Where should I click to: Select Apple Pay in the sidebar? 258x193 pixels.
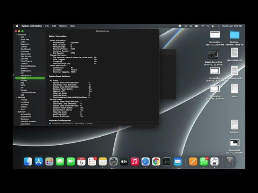(25, 39)
